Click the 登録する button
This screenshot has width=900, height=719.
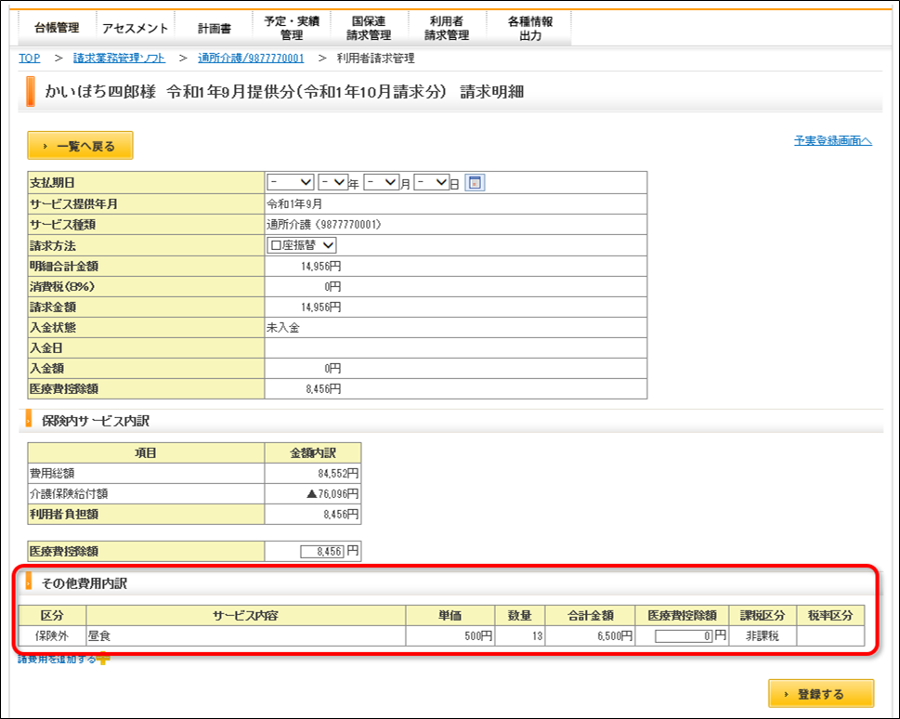(821, 694)
